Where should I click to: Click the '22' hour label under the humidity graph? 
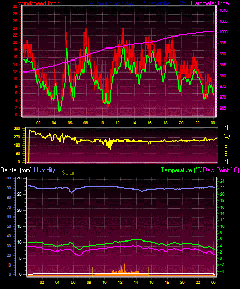pyautogui.click(x=198, y=282)
